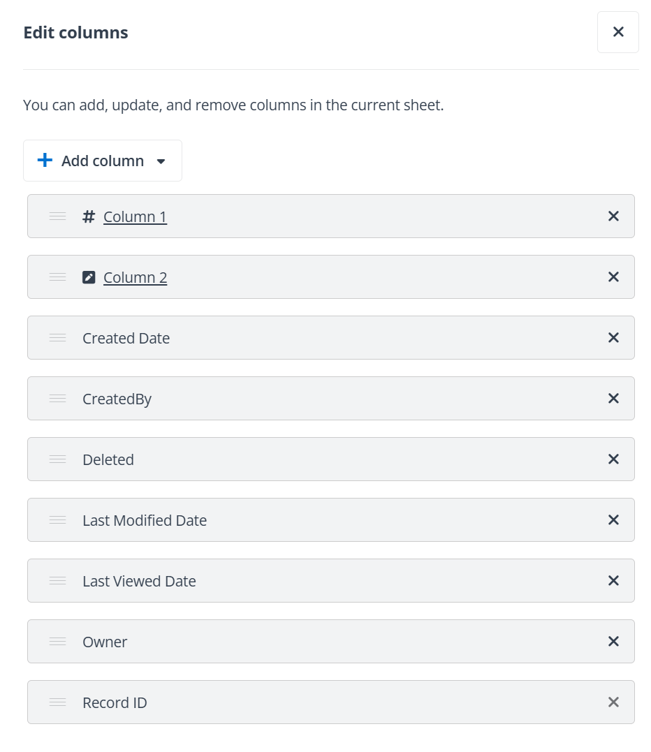Screen dimensions: 651x752
Task: Click the edit pencil icon beside Column 2
Action: (88, 277)
